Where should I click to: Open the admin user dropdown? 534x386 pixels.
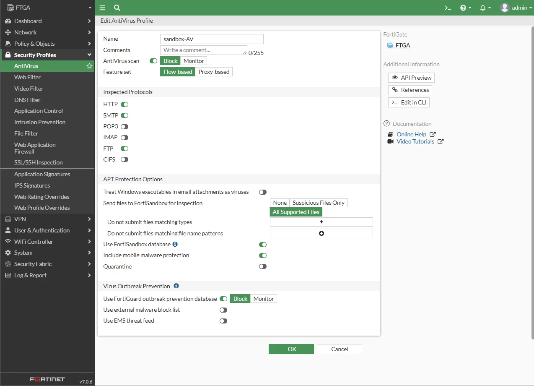pos(516,8)
